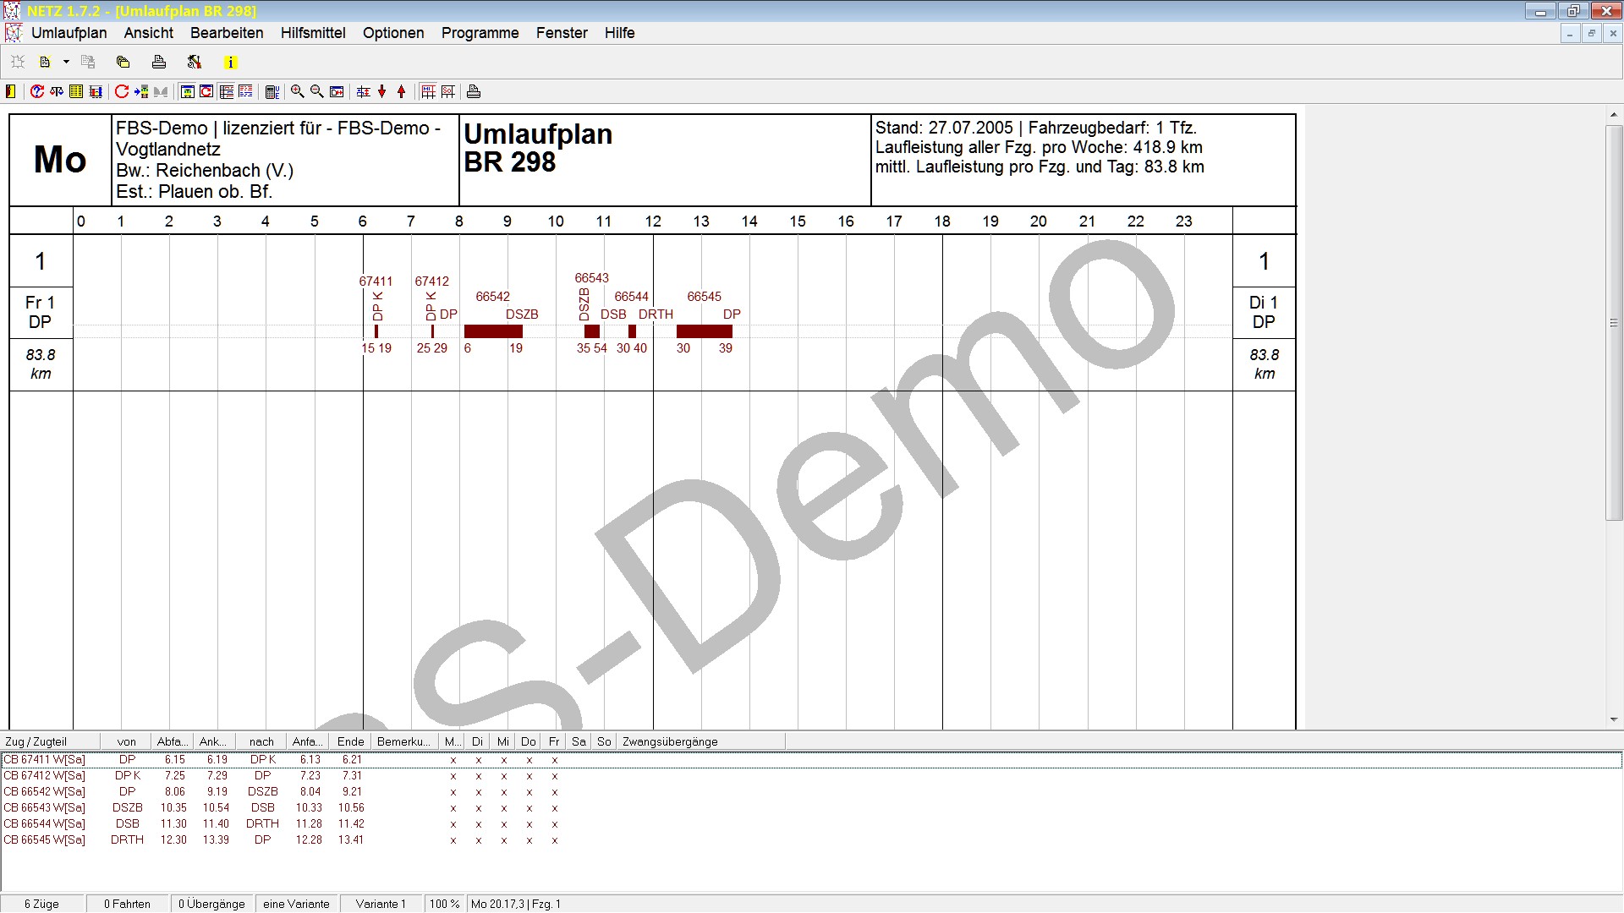Viewport: 1624px width, 913px height.
Task: Select train row CB 66543 W[Sa]
Action: (45, 807)
